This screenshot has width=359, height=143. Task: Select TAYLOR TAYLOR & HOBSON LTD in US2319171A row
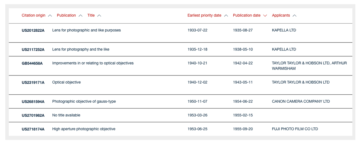301,82
